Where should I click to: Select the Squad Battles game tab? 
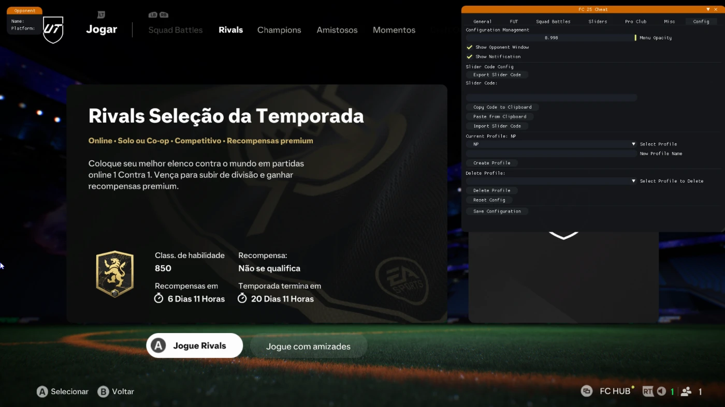tap(176, 30)
